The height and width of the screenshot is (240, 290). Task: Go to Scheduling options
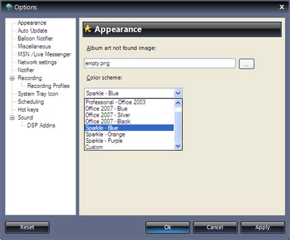(31, 102)
